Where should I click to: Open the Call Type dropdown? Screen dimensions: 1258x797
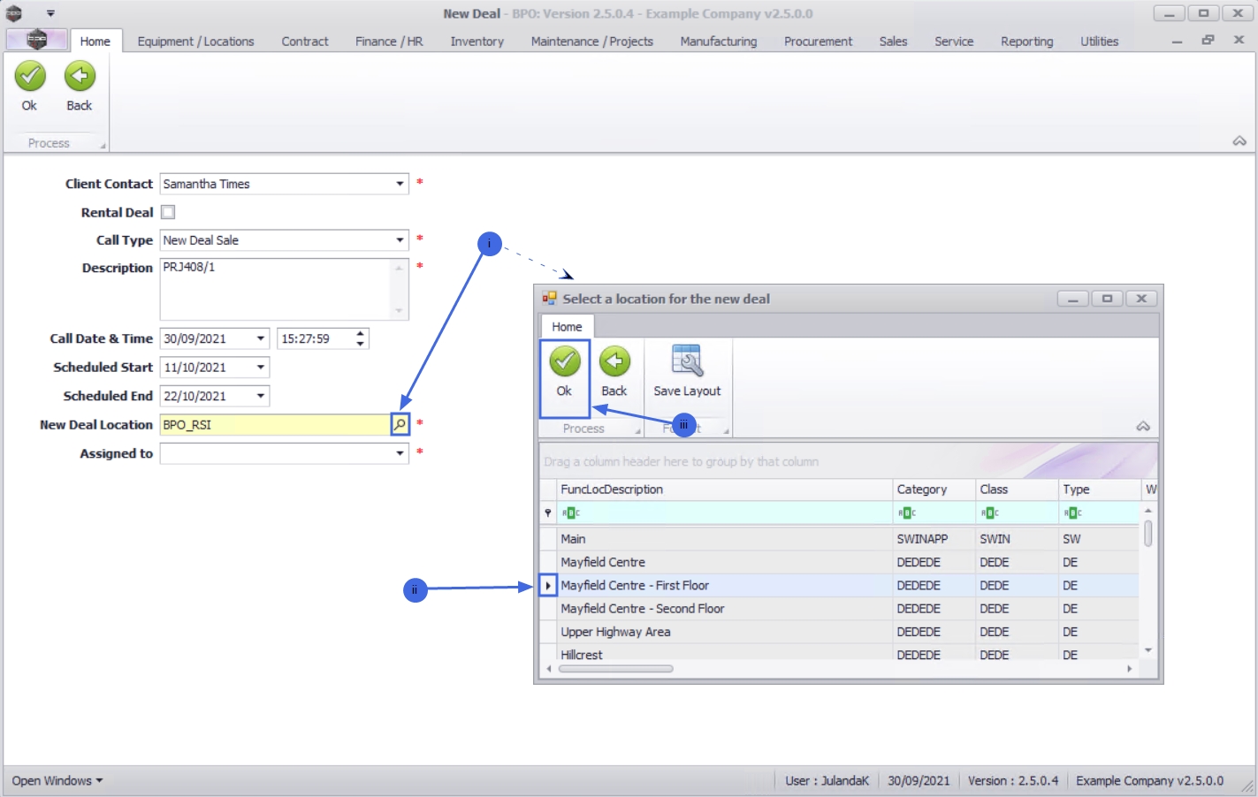[x=400, y=240]
